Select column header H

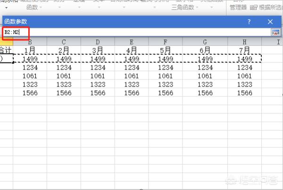click(x=244, y=42)
